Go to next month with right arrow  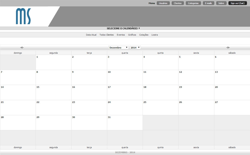(228, 47)
